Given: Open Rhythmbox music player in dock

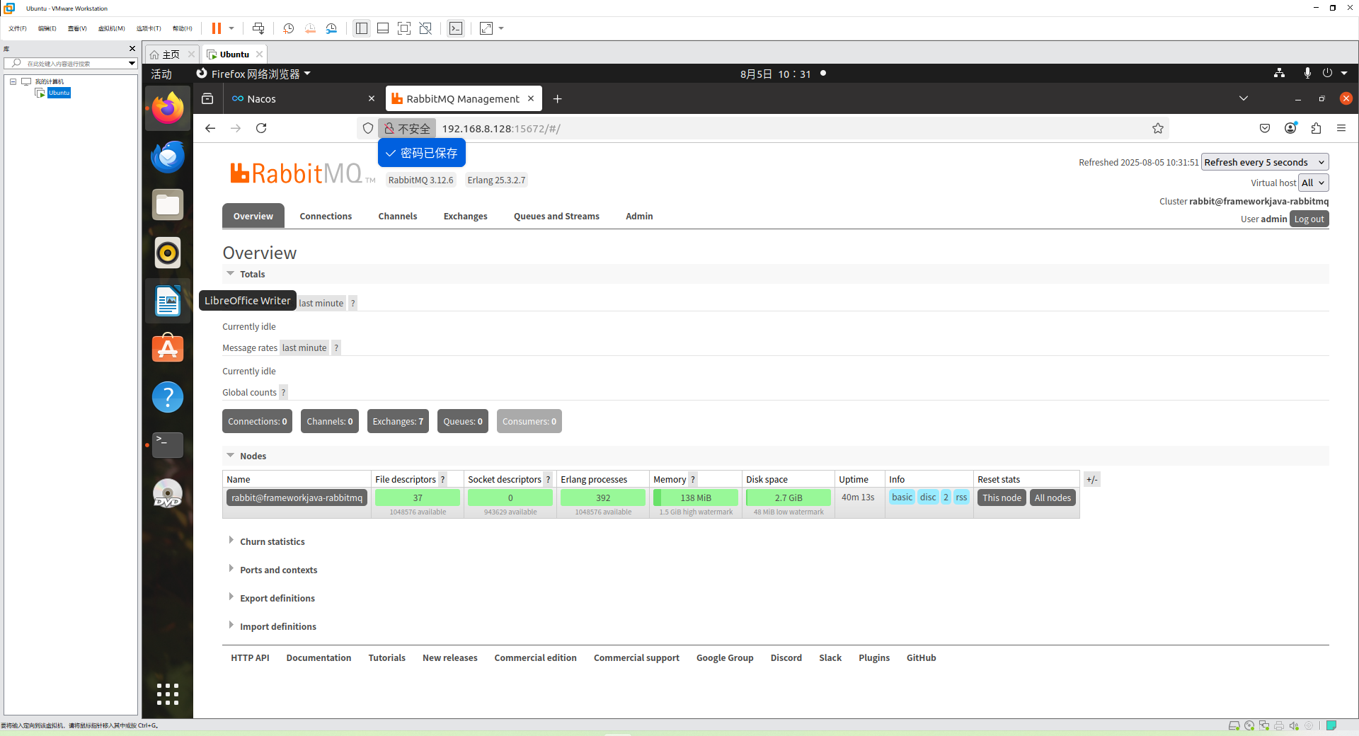Looking at the screenshot, I should pyautogui.click(x=168, y=253).
